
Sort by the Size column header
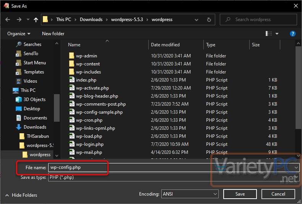point(256,45)
